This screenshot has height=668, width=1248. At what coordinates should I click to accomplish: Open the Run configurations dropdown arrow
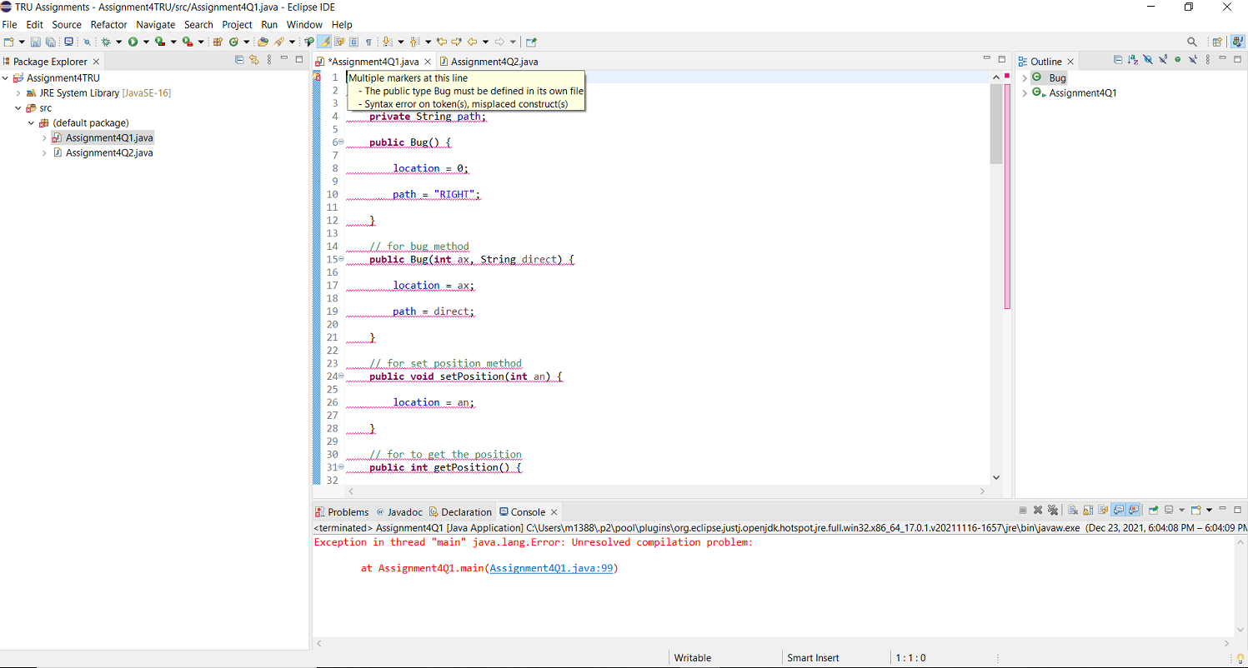tap(147, 42)
